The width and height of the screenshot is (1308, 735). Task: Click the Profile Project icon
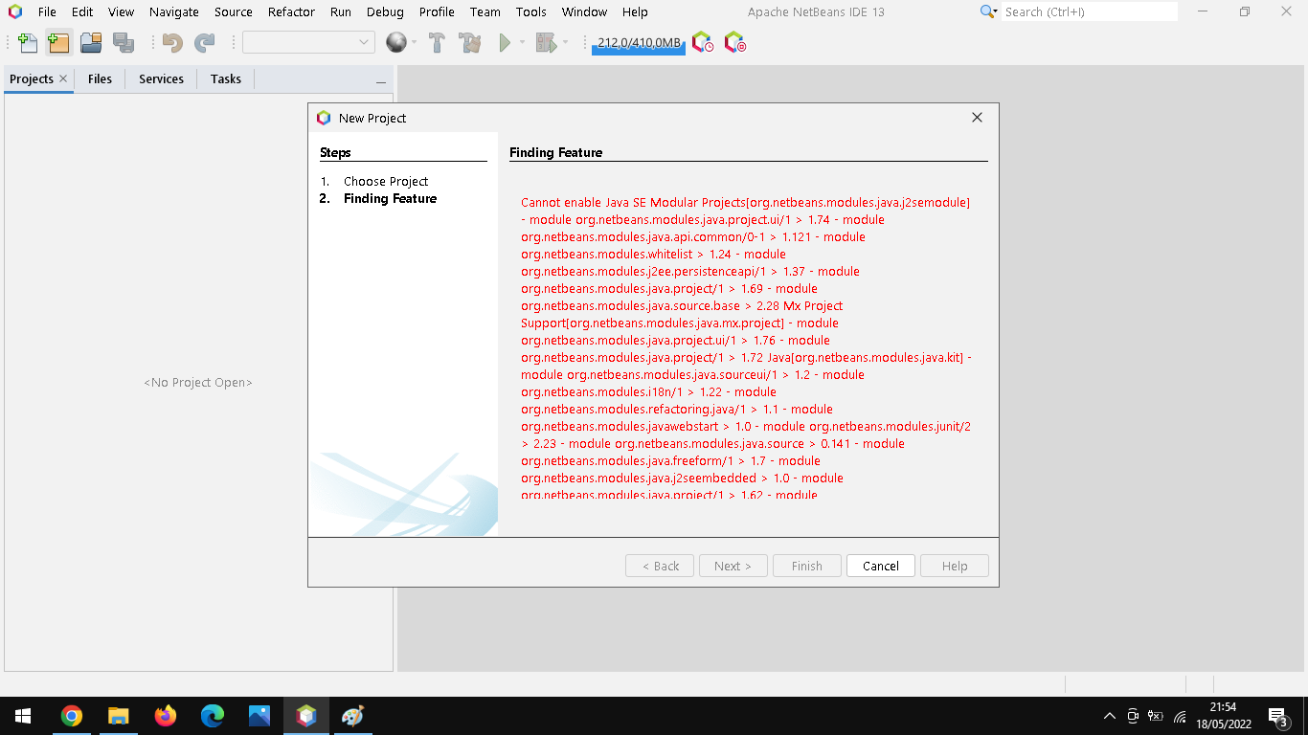point(703,42)
